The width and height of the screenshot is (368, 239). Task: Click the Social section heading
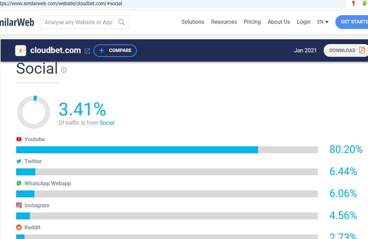(x=37, y=69)
